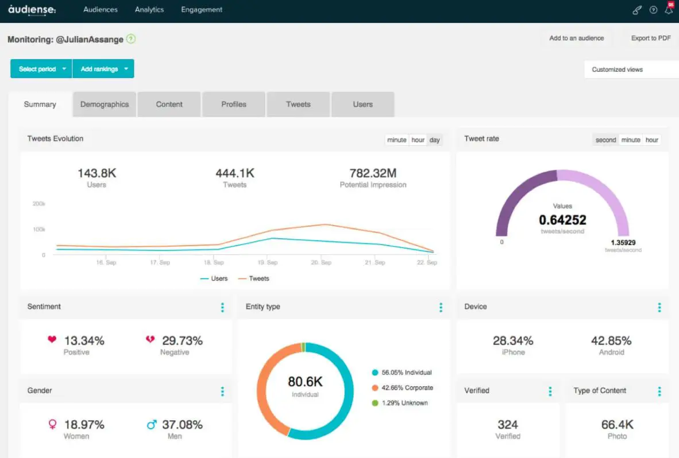679x458 pixels.
Task: Click the 0.64252 tweets/second value
Action: tap(562, 220)
